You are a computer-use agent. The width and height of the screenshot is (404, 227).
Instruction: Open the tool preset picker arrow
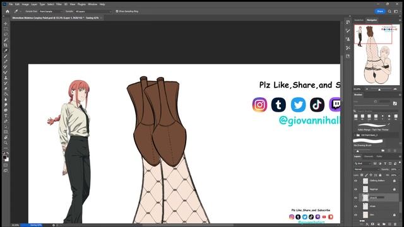[x=20, y=11]
